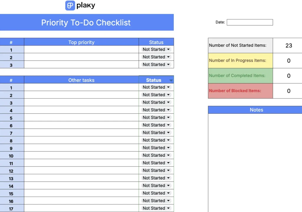The width and height of the screenshot is (302, 212).
Task: Select the Top priority column header
Action: (81, 42)
